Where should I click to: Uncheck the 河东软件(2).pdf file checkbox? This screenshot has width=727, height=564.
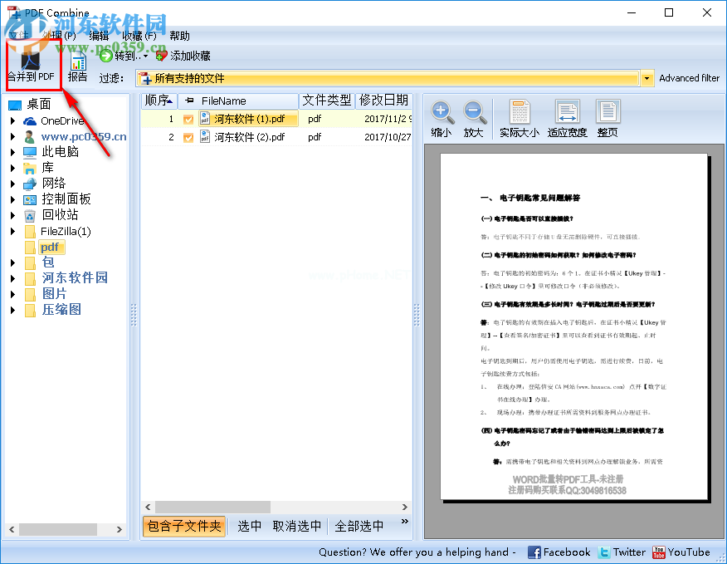188,136
